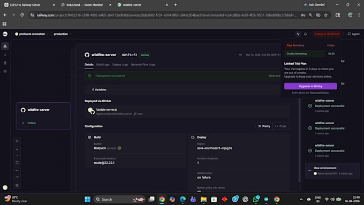Fit canvas view to screen
Viewport: 364px width, 205px height.
(17, 162)
